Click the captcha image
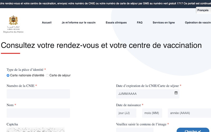This screenshot has height=132, width=211. point(35,130)
